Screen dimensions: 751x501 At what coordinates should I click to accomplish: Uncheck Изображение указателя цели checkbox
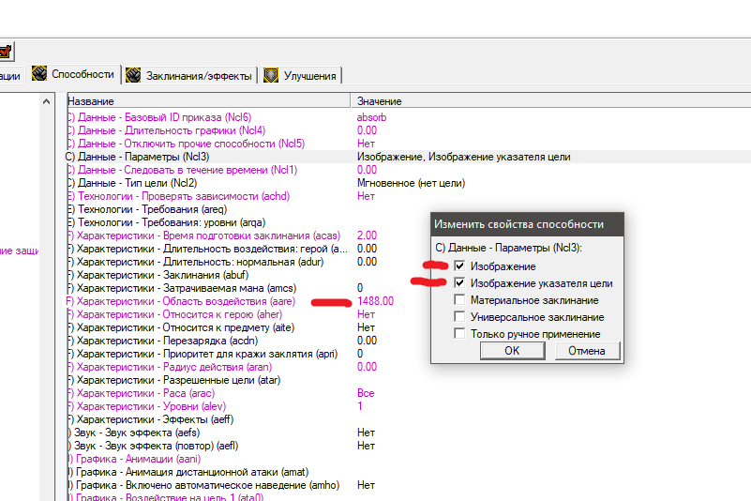coord(459,282)
